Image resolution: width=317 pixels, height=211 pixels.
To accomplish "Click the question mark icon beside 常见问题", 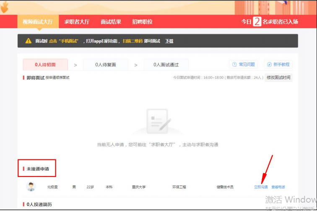I will tap(234, 65).
